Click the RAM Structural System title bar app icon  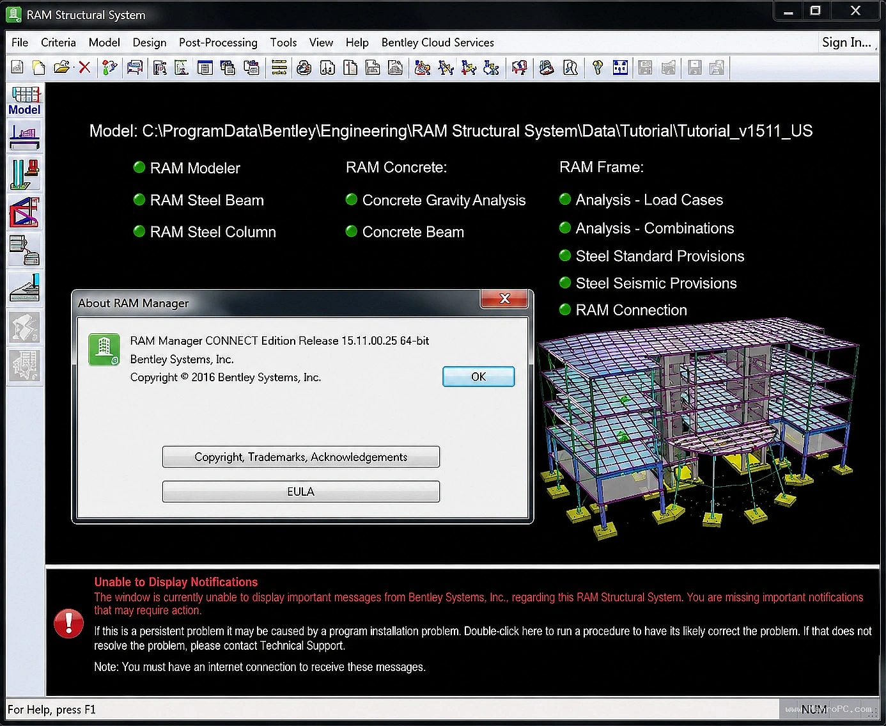click(13, 14)
